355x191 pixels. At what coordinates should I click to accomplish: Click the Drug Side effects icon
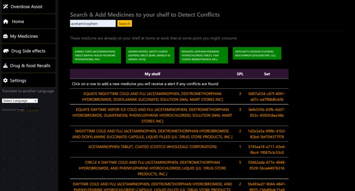6,51
